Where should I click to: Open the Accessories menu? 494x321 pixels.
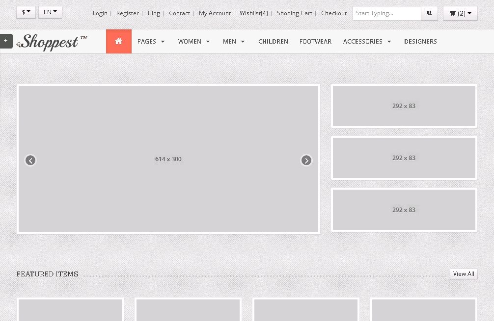pyautogui.click(x=367, y=42)
